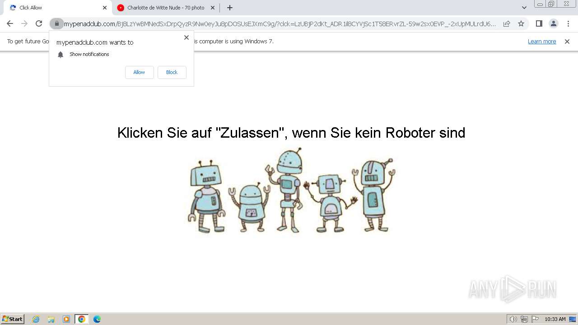
Task: Share this page from address bar
Action: click(507, 23)
